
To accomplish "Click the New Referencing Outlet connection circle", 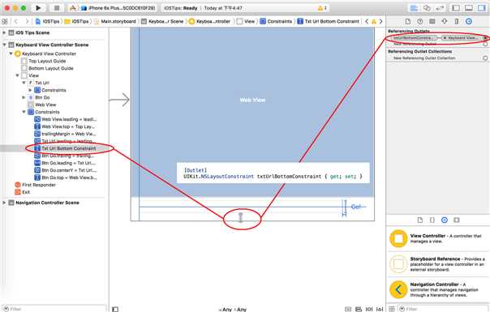I will pos(485,44).
